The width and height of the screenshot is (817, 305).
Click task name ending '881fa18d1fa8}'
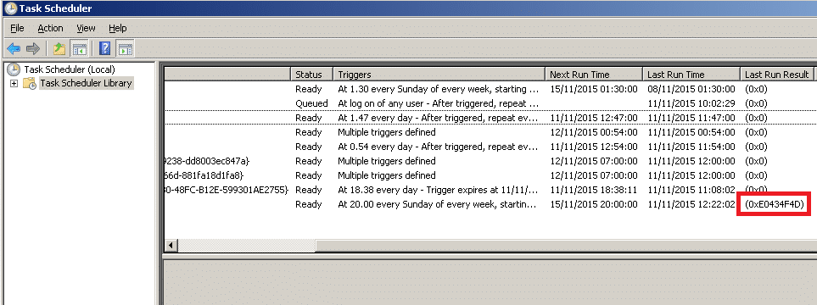[x=204, y=175]
